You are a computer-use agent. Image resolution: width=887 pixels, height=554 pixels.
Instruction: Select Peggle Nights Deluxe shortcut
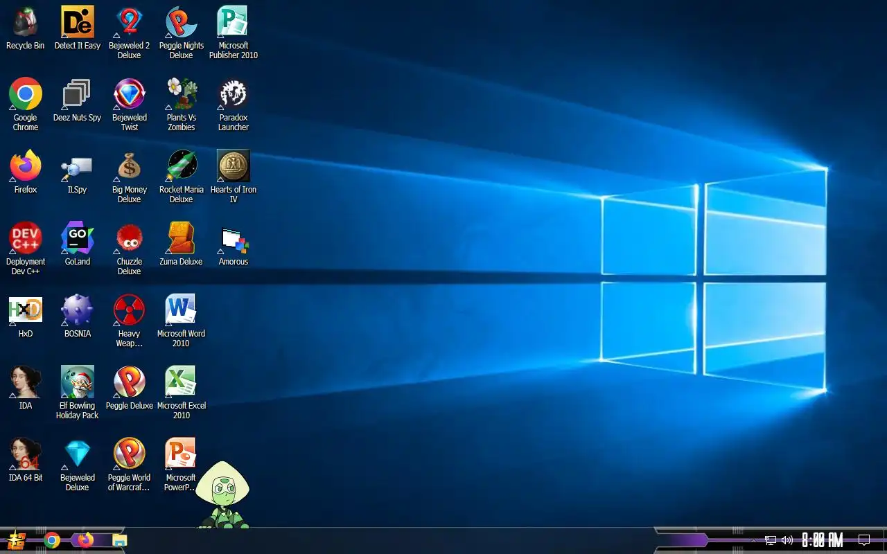(182, 32)
